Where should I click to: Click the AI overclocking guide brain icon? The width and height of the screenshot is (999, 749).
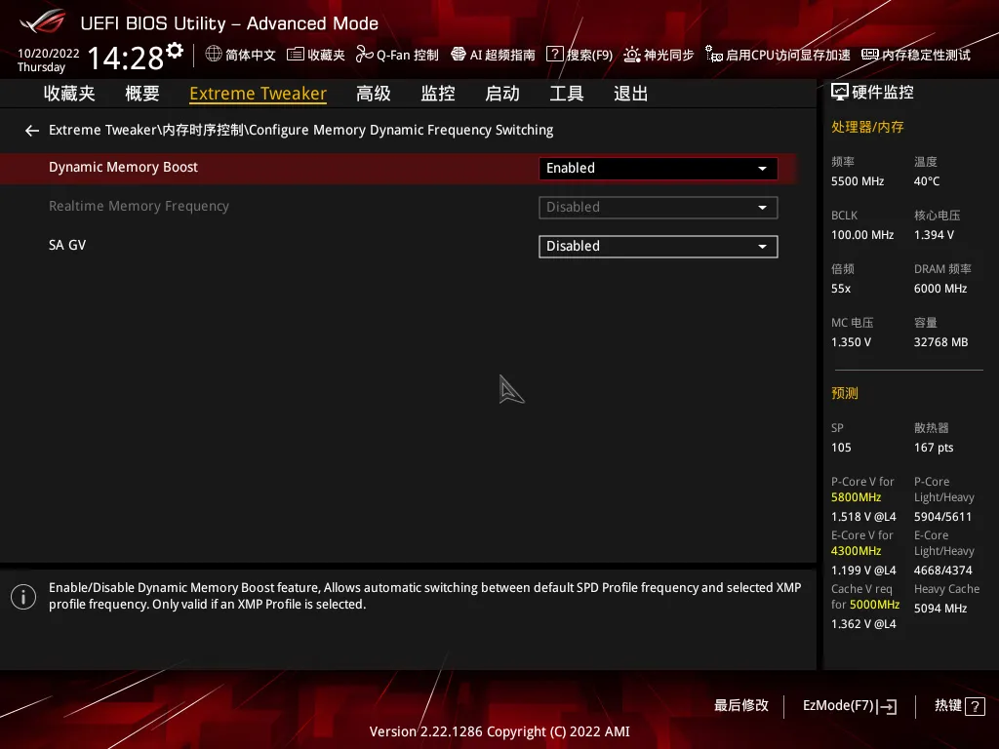(459, 55)
